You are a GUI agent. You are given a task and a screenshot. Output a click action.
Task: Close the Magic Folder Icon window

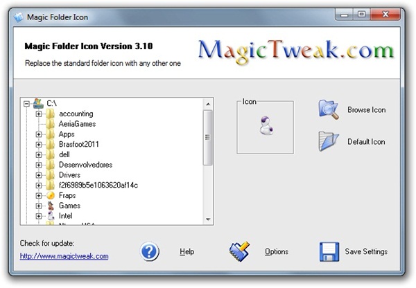[385, 15]
